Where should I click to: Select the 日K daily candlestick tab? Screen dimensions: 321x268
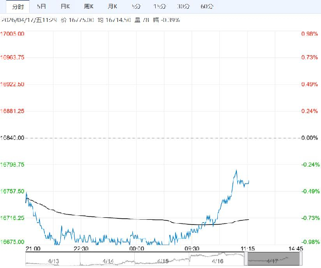[x=65, y=6]
